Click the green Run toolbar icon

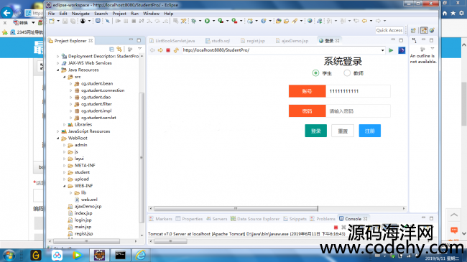click(208, 21)
